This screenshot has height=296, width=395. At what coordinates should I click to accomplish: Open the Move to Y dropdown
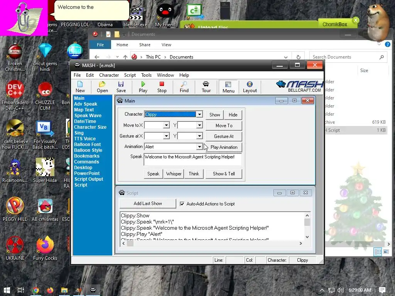199,125
